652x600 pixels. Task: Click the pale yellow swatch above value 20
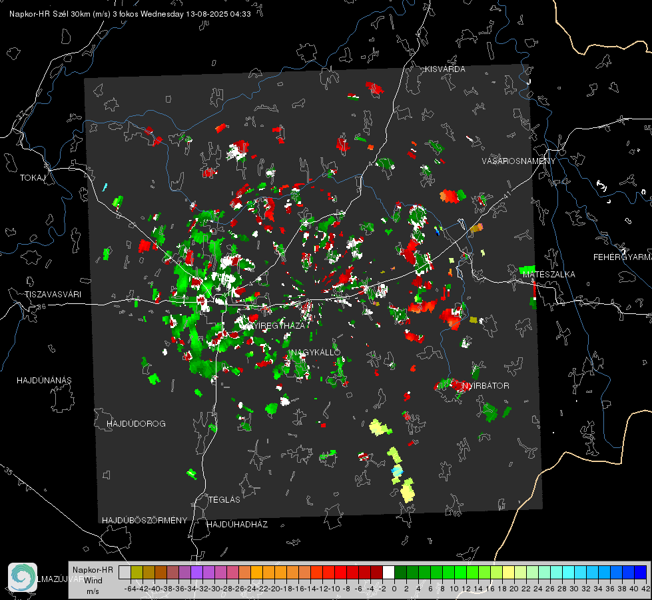click(508, 572)
